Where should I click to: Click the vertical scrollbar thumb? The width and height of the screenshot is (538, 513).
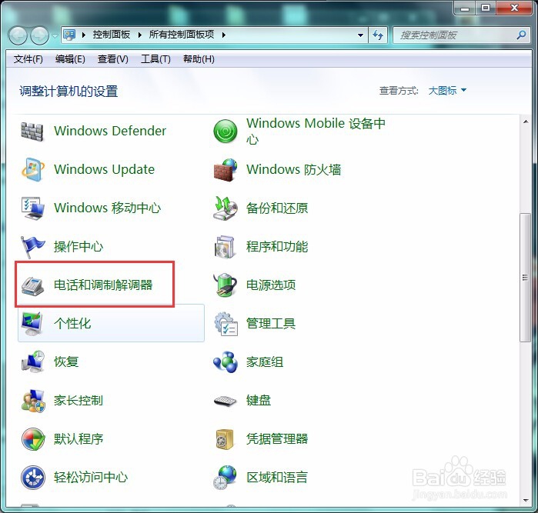[526, 277]
